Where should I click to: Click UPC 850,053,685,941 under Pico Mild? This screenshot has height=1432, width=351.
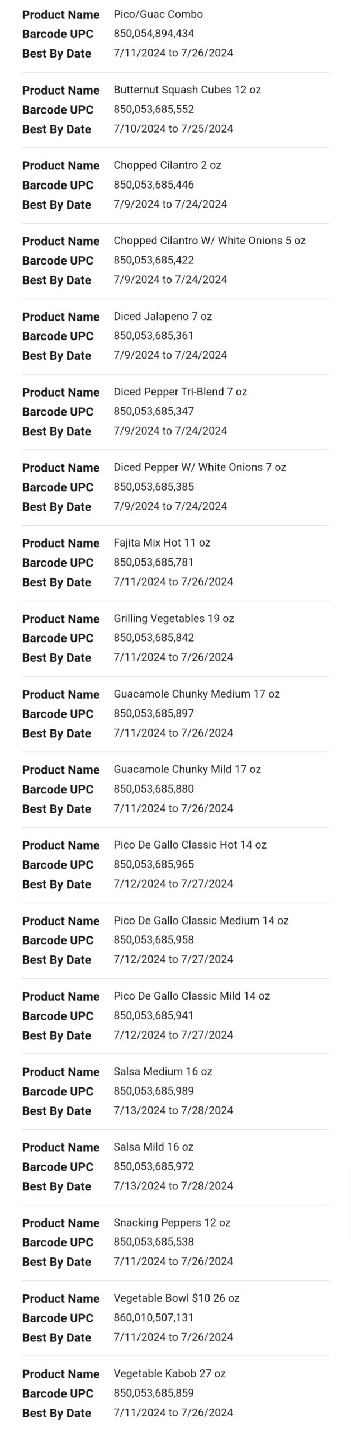coord(154,1015)
